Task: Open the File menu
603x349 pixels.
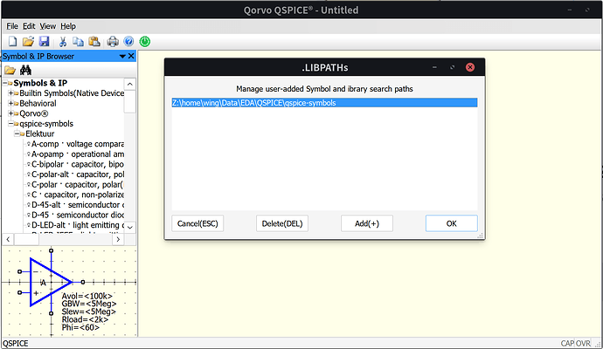Action: point(12,26)
